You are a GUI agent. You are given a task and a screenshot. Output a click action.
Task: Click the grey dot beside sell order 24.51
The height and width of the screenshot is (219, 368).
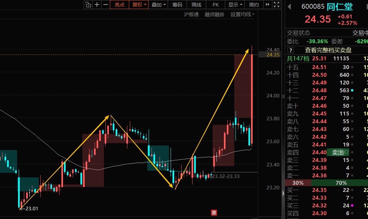point(352,67)
